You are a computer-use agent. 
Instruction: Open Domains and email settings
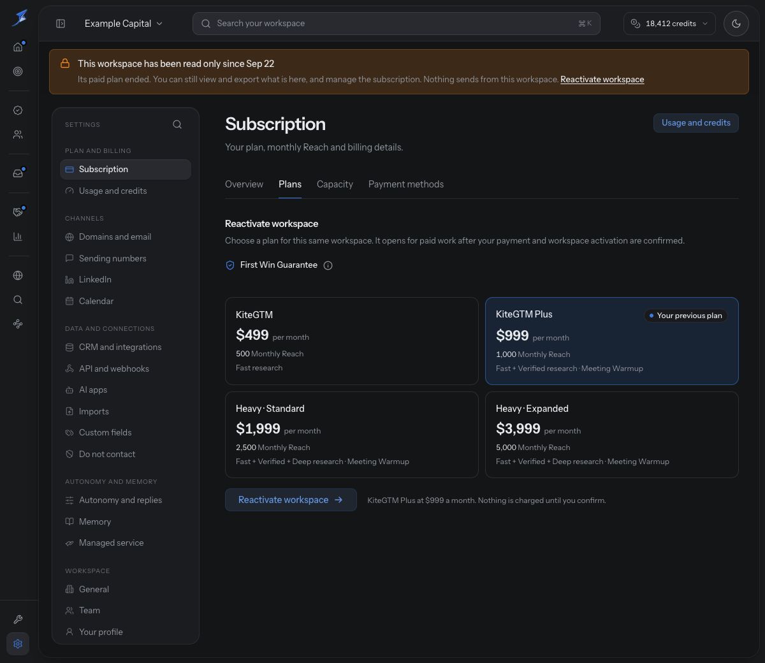click(126, 237)
